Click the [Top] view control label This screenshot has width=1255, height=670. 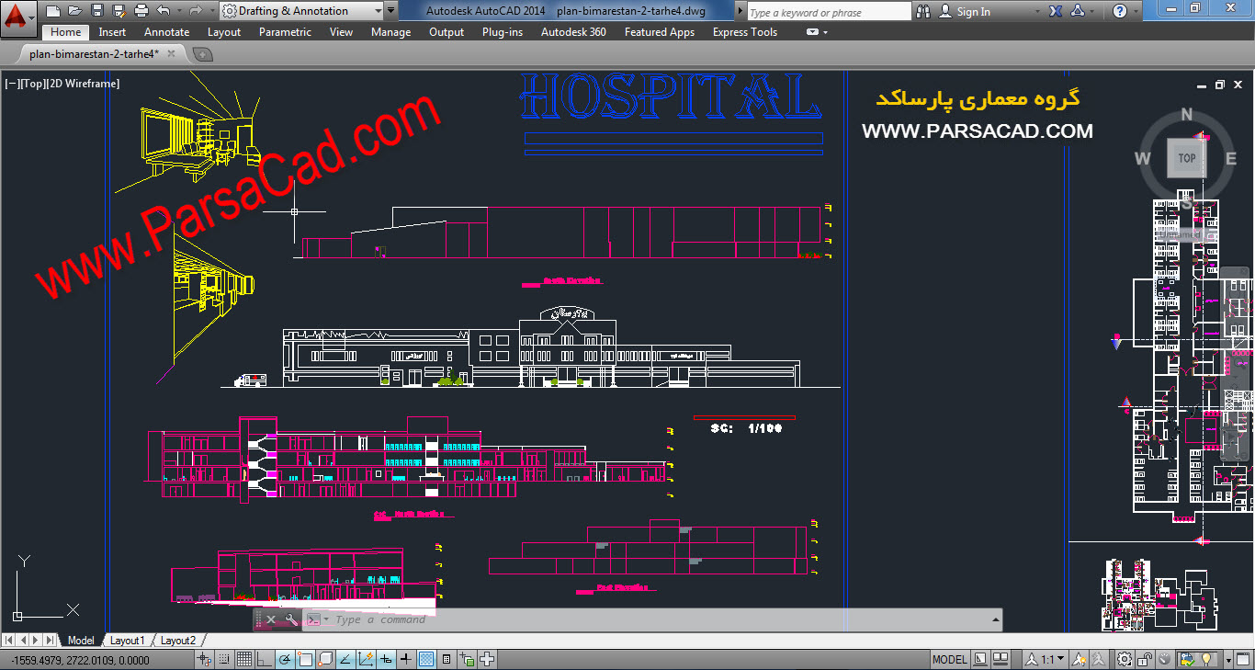coord(33,84)
